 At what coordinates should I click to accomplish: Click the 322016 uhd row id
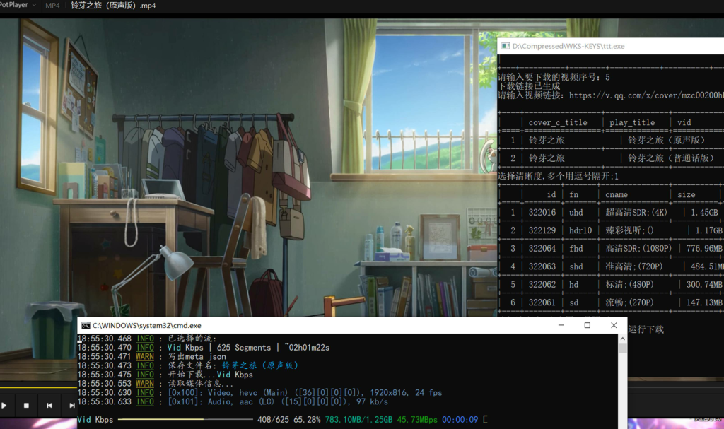(x=542, y=213)
